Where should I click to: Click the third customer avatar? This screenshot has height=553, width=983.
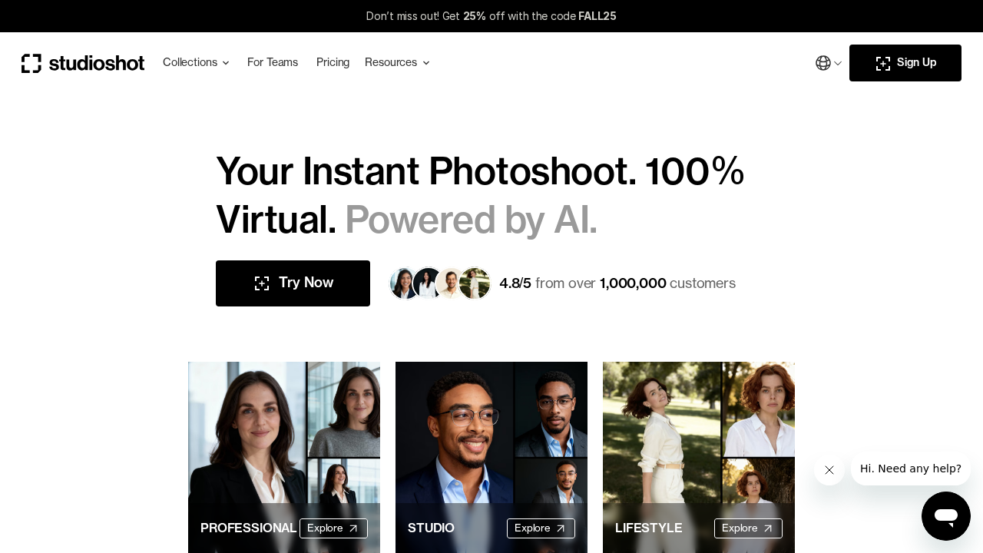(451, 283)
